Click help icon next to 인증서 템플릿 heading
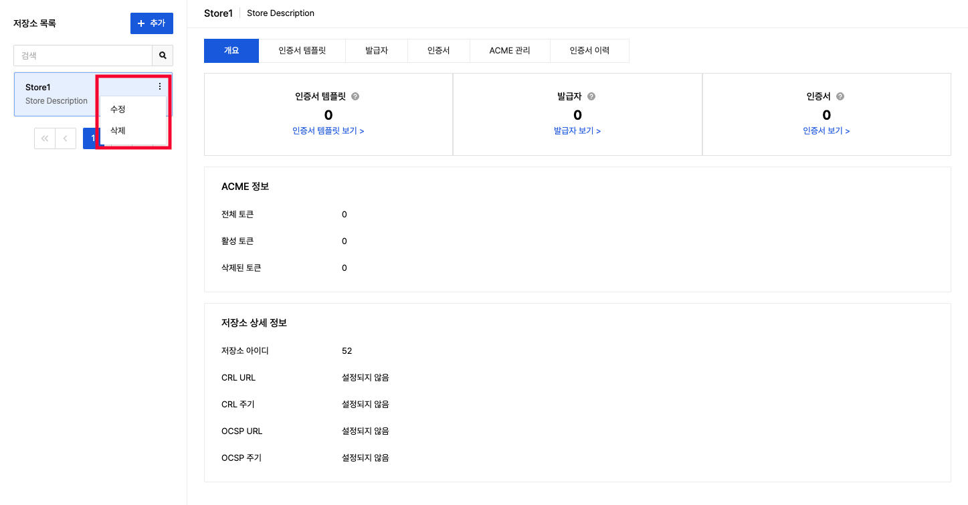Image resolution: width=968 pixels, height=505 pixels. click(x=355, y=96)
